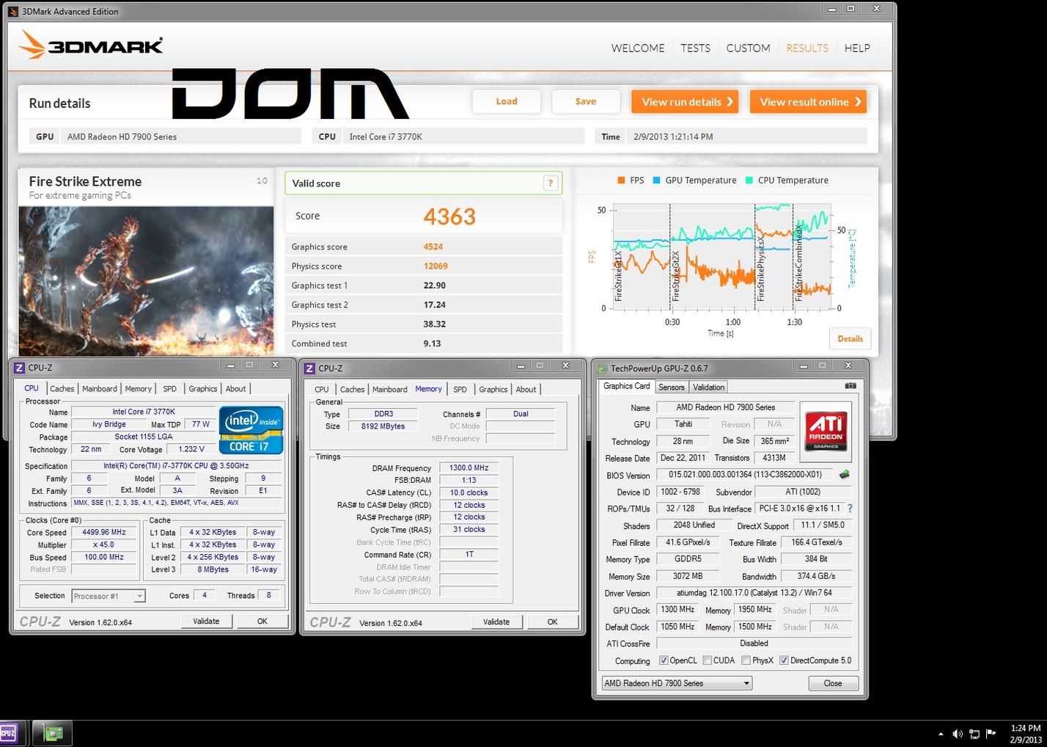The image size is (1047, 747).
Task: Click the Close button in GPU-Z
Action: click(x=833, y=683)
